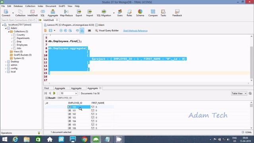Screen dimensions: 254x143
Task: Open the Roles management icon
Action: [x=129, y=13]
